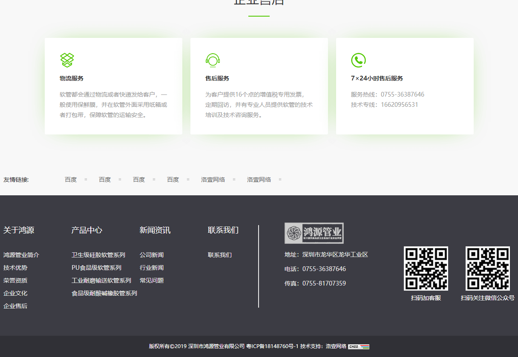Open the 洛壹网络 link in the footer
Image resolution: width=518 pixels, height=357 pixels.
pos(336,346)
